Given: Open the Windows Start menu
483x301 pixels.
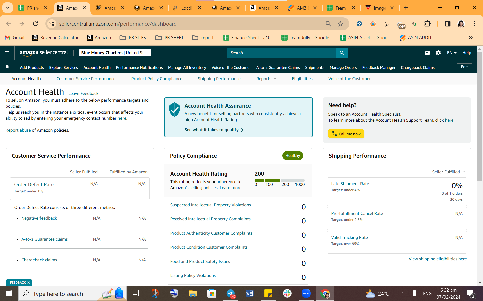Looking at the screenshot, I should tap(9, 294).
